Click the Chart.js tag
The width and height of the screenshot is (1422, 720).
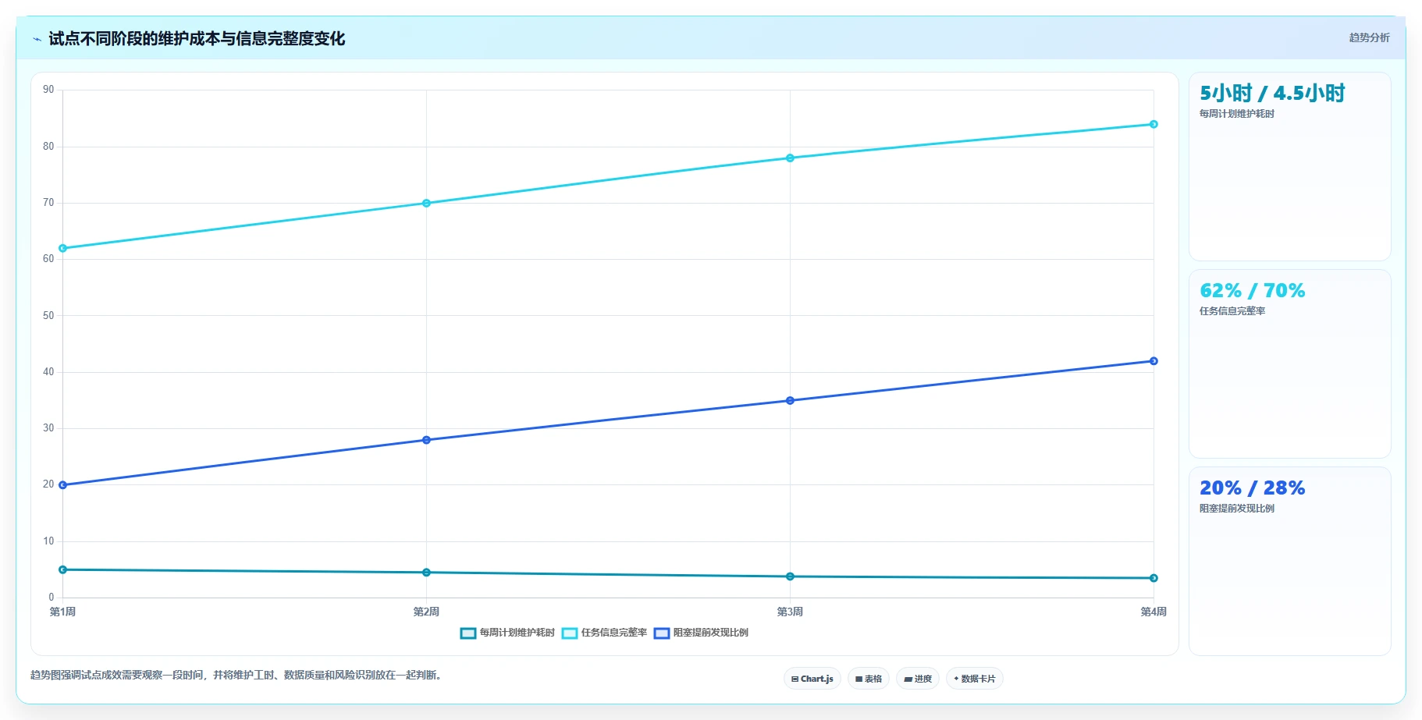812,679
